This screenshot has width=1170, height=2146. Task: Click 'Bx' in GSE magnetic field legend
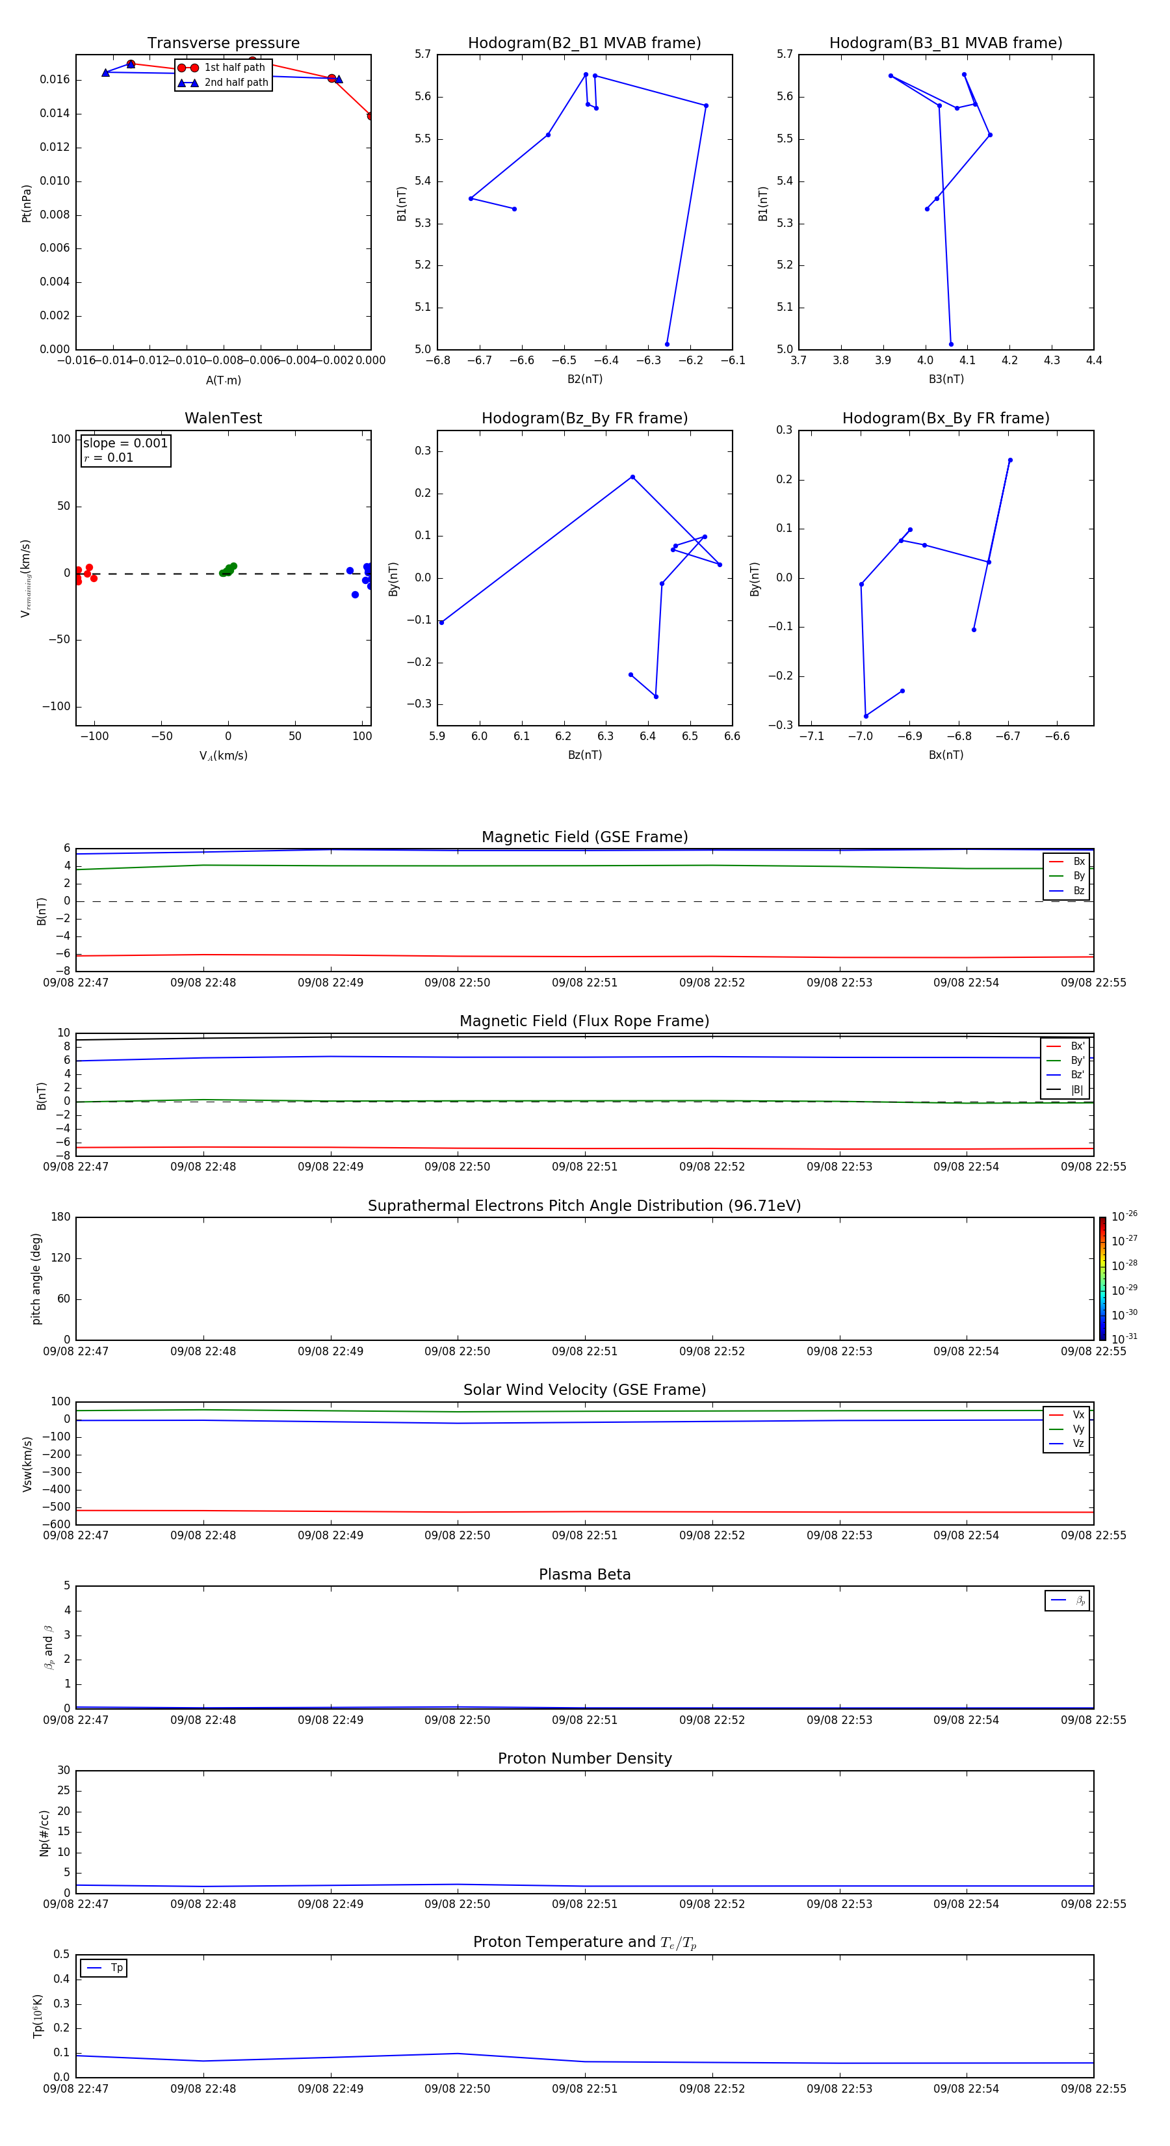coord(1067,862)
